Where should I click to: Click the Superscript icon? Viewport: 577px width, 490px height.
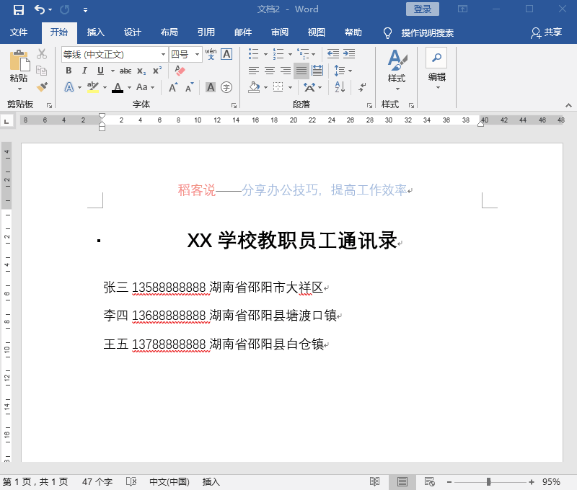(157, 68)
